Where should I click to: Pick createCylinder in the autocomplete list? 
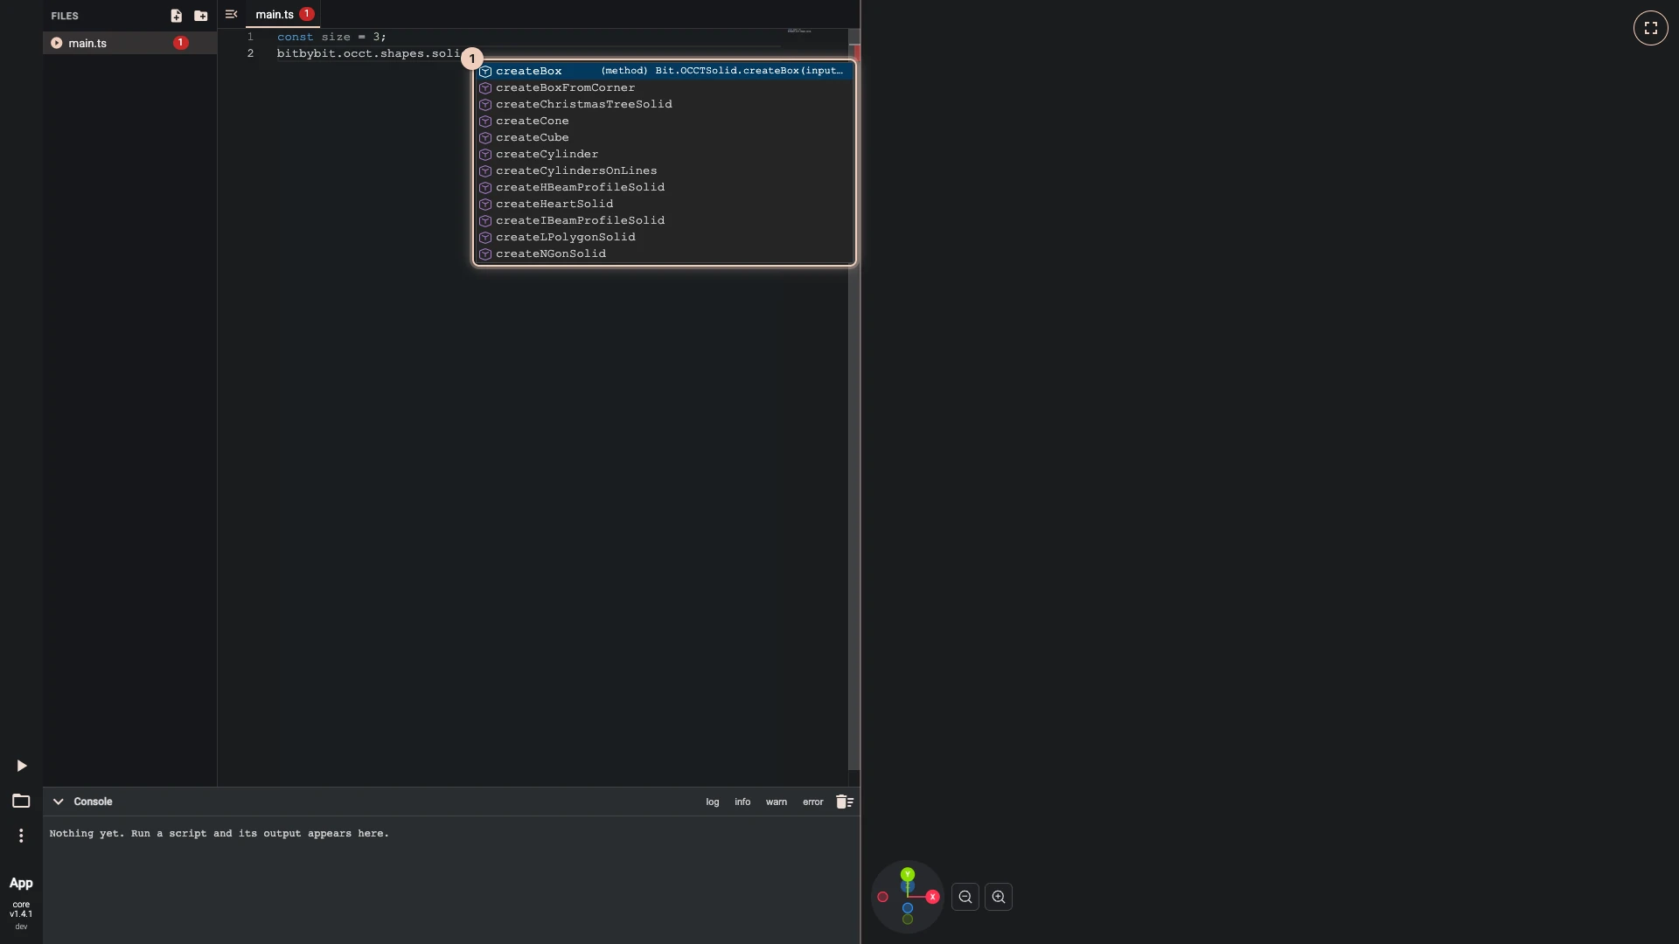click(665, 154)
